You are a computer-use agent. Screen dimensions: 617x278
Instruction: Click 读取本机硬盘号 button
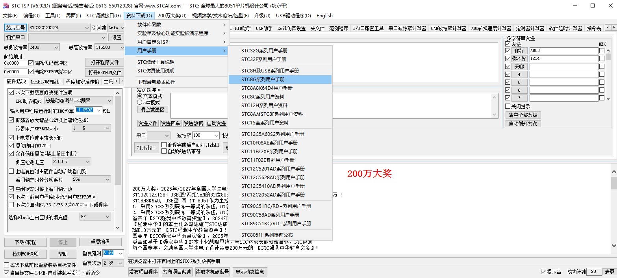pos(213,272)
